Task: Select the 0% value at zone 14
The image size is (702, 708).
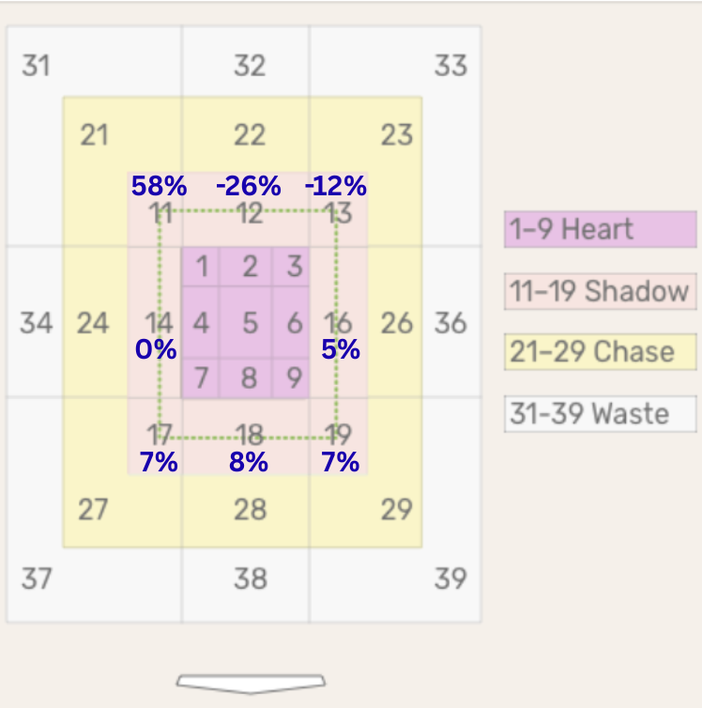Action: [156, 349]
